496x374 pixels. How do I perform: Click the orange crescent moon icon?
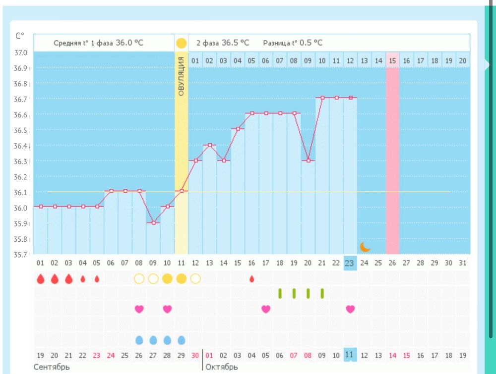[365, 246]
